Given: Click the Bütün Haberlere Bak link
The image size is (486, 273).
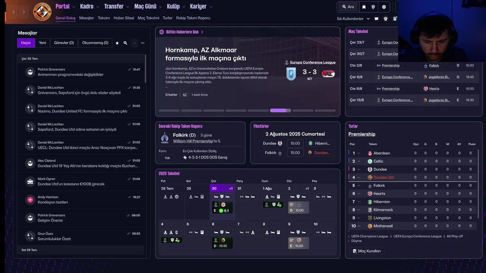Looking at the screenshot, I should (x=182, y=32).
